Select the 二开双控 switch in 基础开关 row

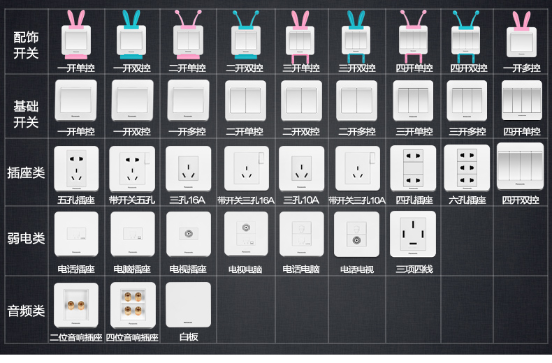tap(301, 101)
